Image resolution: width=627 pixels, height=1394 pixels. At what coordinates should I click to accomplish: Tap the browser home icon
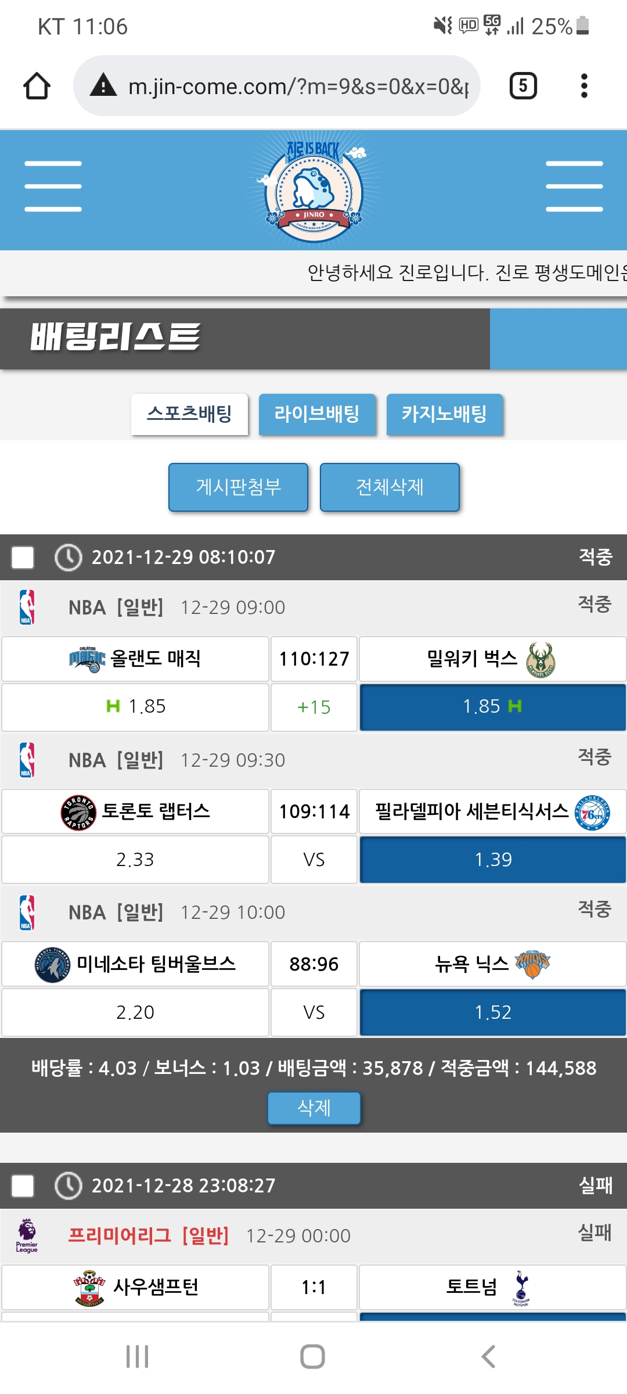tap(37, 86)
